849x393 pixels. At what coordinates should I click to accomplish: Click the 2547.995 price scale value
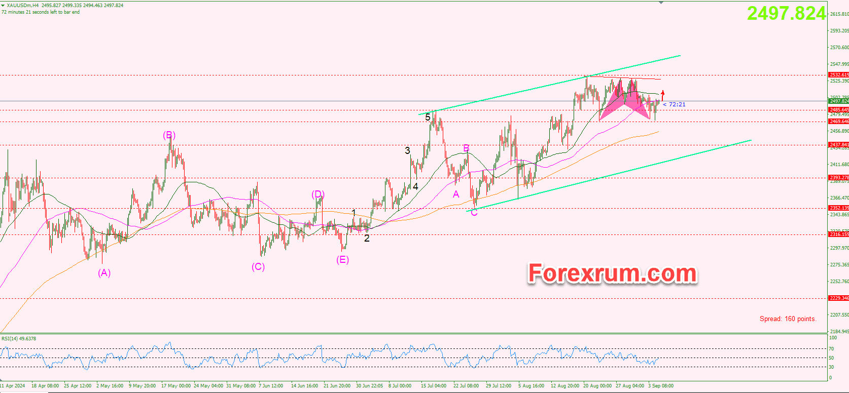(839, 64)
